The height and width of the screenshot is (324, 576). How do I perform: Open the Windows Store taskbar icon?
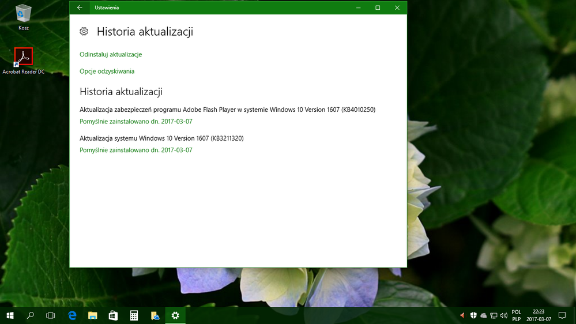(x=113, y=315)
